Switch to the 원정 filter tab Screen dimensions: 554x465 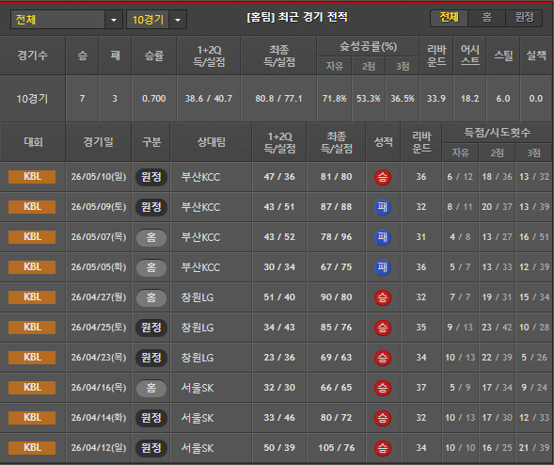click(x=524, y=17)
